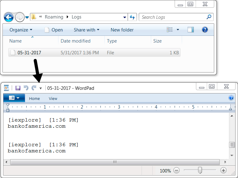
Task: Open the Share with menu
Action: (x=87, y=30)
